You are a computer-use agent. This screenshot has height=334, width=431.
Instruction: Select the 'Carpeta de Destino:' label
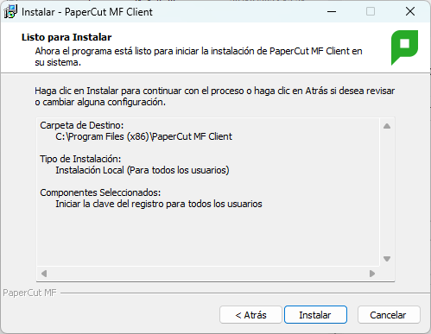pyautogui.click(x=82, y=125)
